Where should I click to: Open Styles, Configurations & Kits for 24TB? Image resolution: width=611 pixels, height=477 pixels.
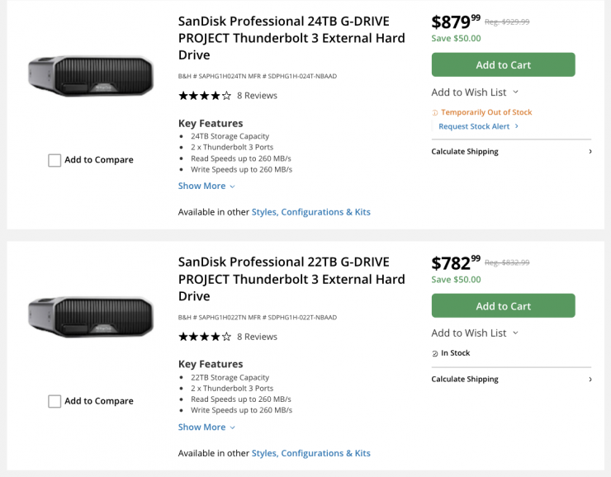pos(310,212)
